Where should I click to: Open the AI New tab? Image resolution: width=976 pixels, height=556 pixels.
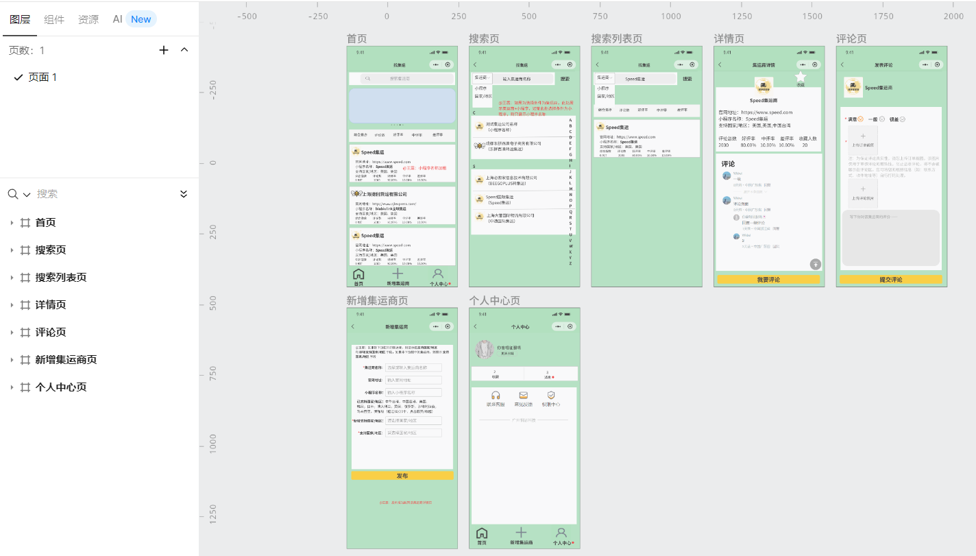coord(134,19)
